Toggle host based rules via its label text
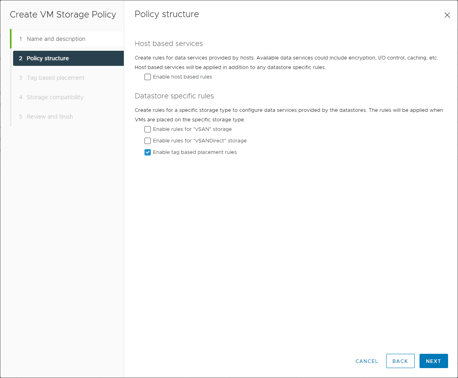Image resolution: width=458 pixels, height=378 pixels. [182, 77]
